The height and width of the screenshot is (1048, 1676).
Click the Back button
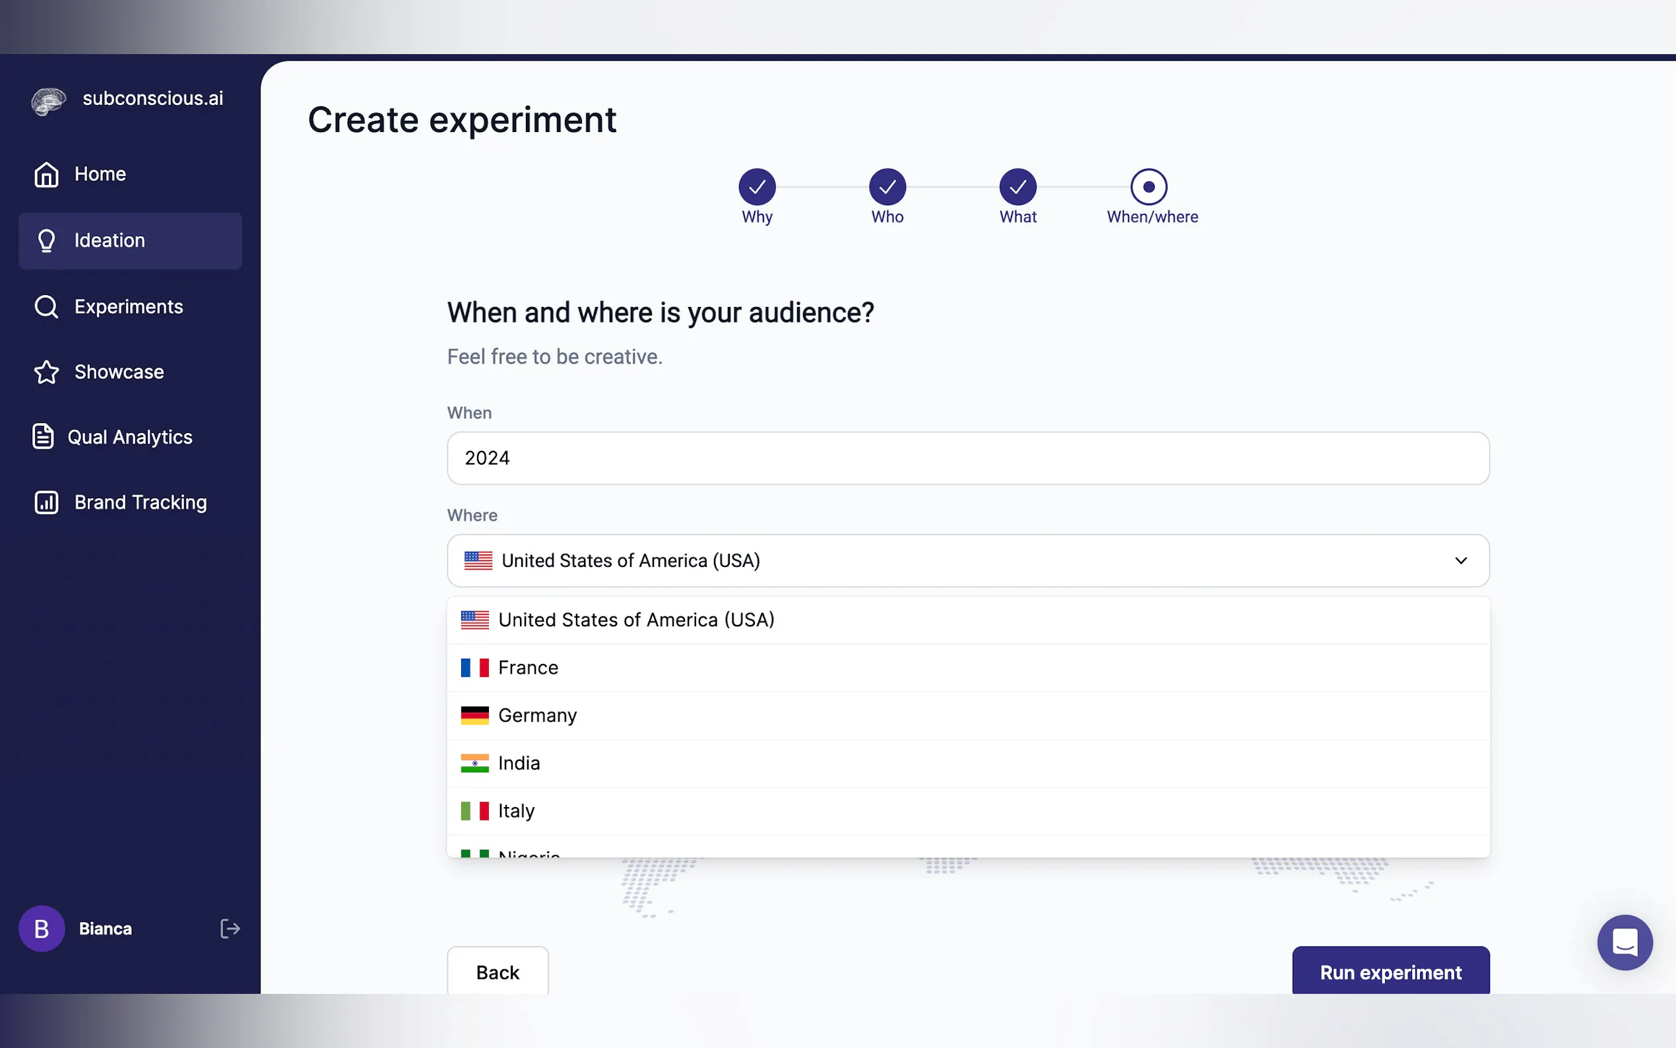click(x=498, y=971)
